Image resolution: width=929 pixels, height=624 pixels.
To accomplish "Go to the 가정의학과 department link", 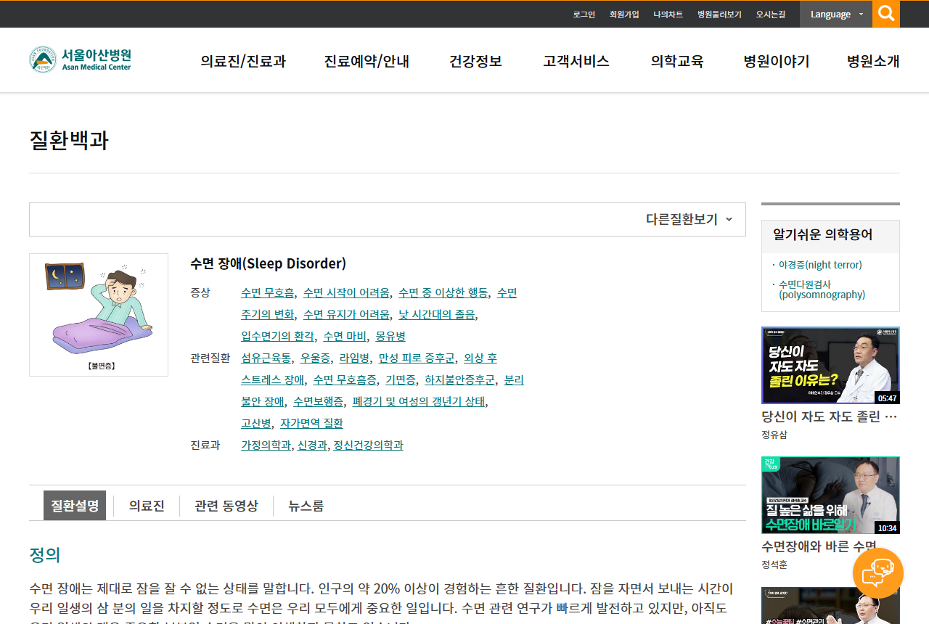I will tap(266, 446).
